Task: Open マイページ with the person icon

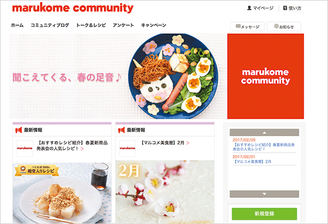Action: tap(260, 8)
